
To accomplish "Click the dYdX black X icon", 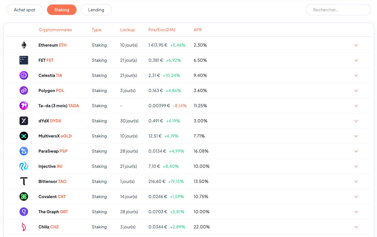I will click(24, 121).
